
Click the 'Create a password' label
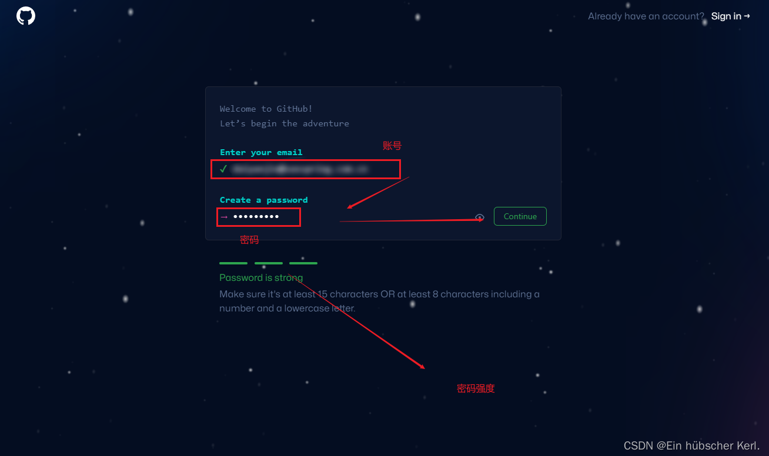[x=263, y=200]
